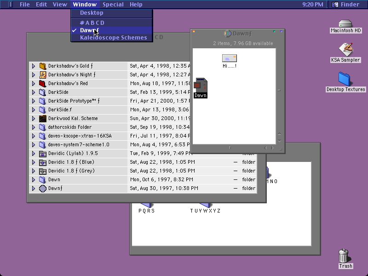Screen dimensions: 368x276
Task: Click the down scroll arrow in Dawnƒ window
Action: [x=279, y=141]
